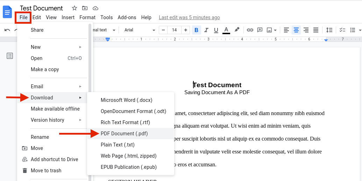Toggle bold formatting
Image resolution: width=362 pixels, height=181 pixels.
point(196,30)
